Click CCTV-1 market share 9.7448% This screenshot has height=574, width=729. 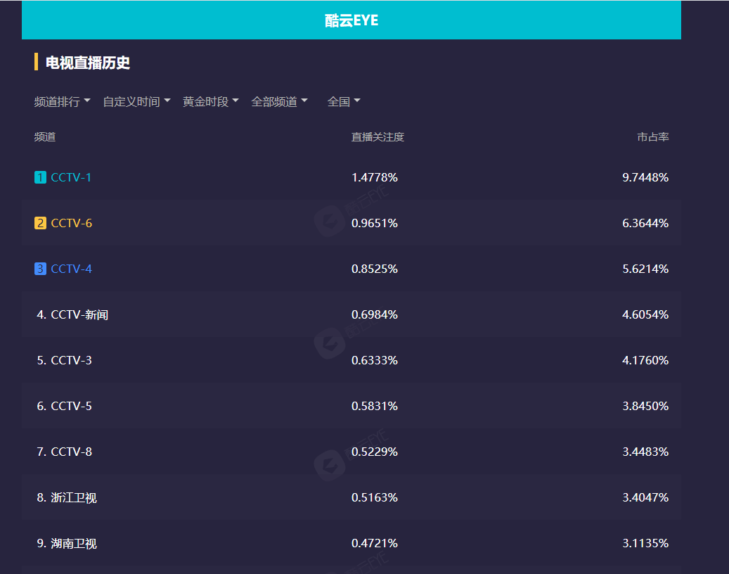[x=645, y=177]
